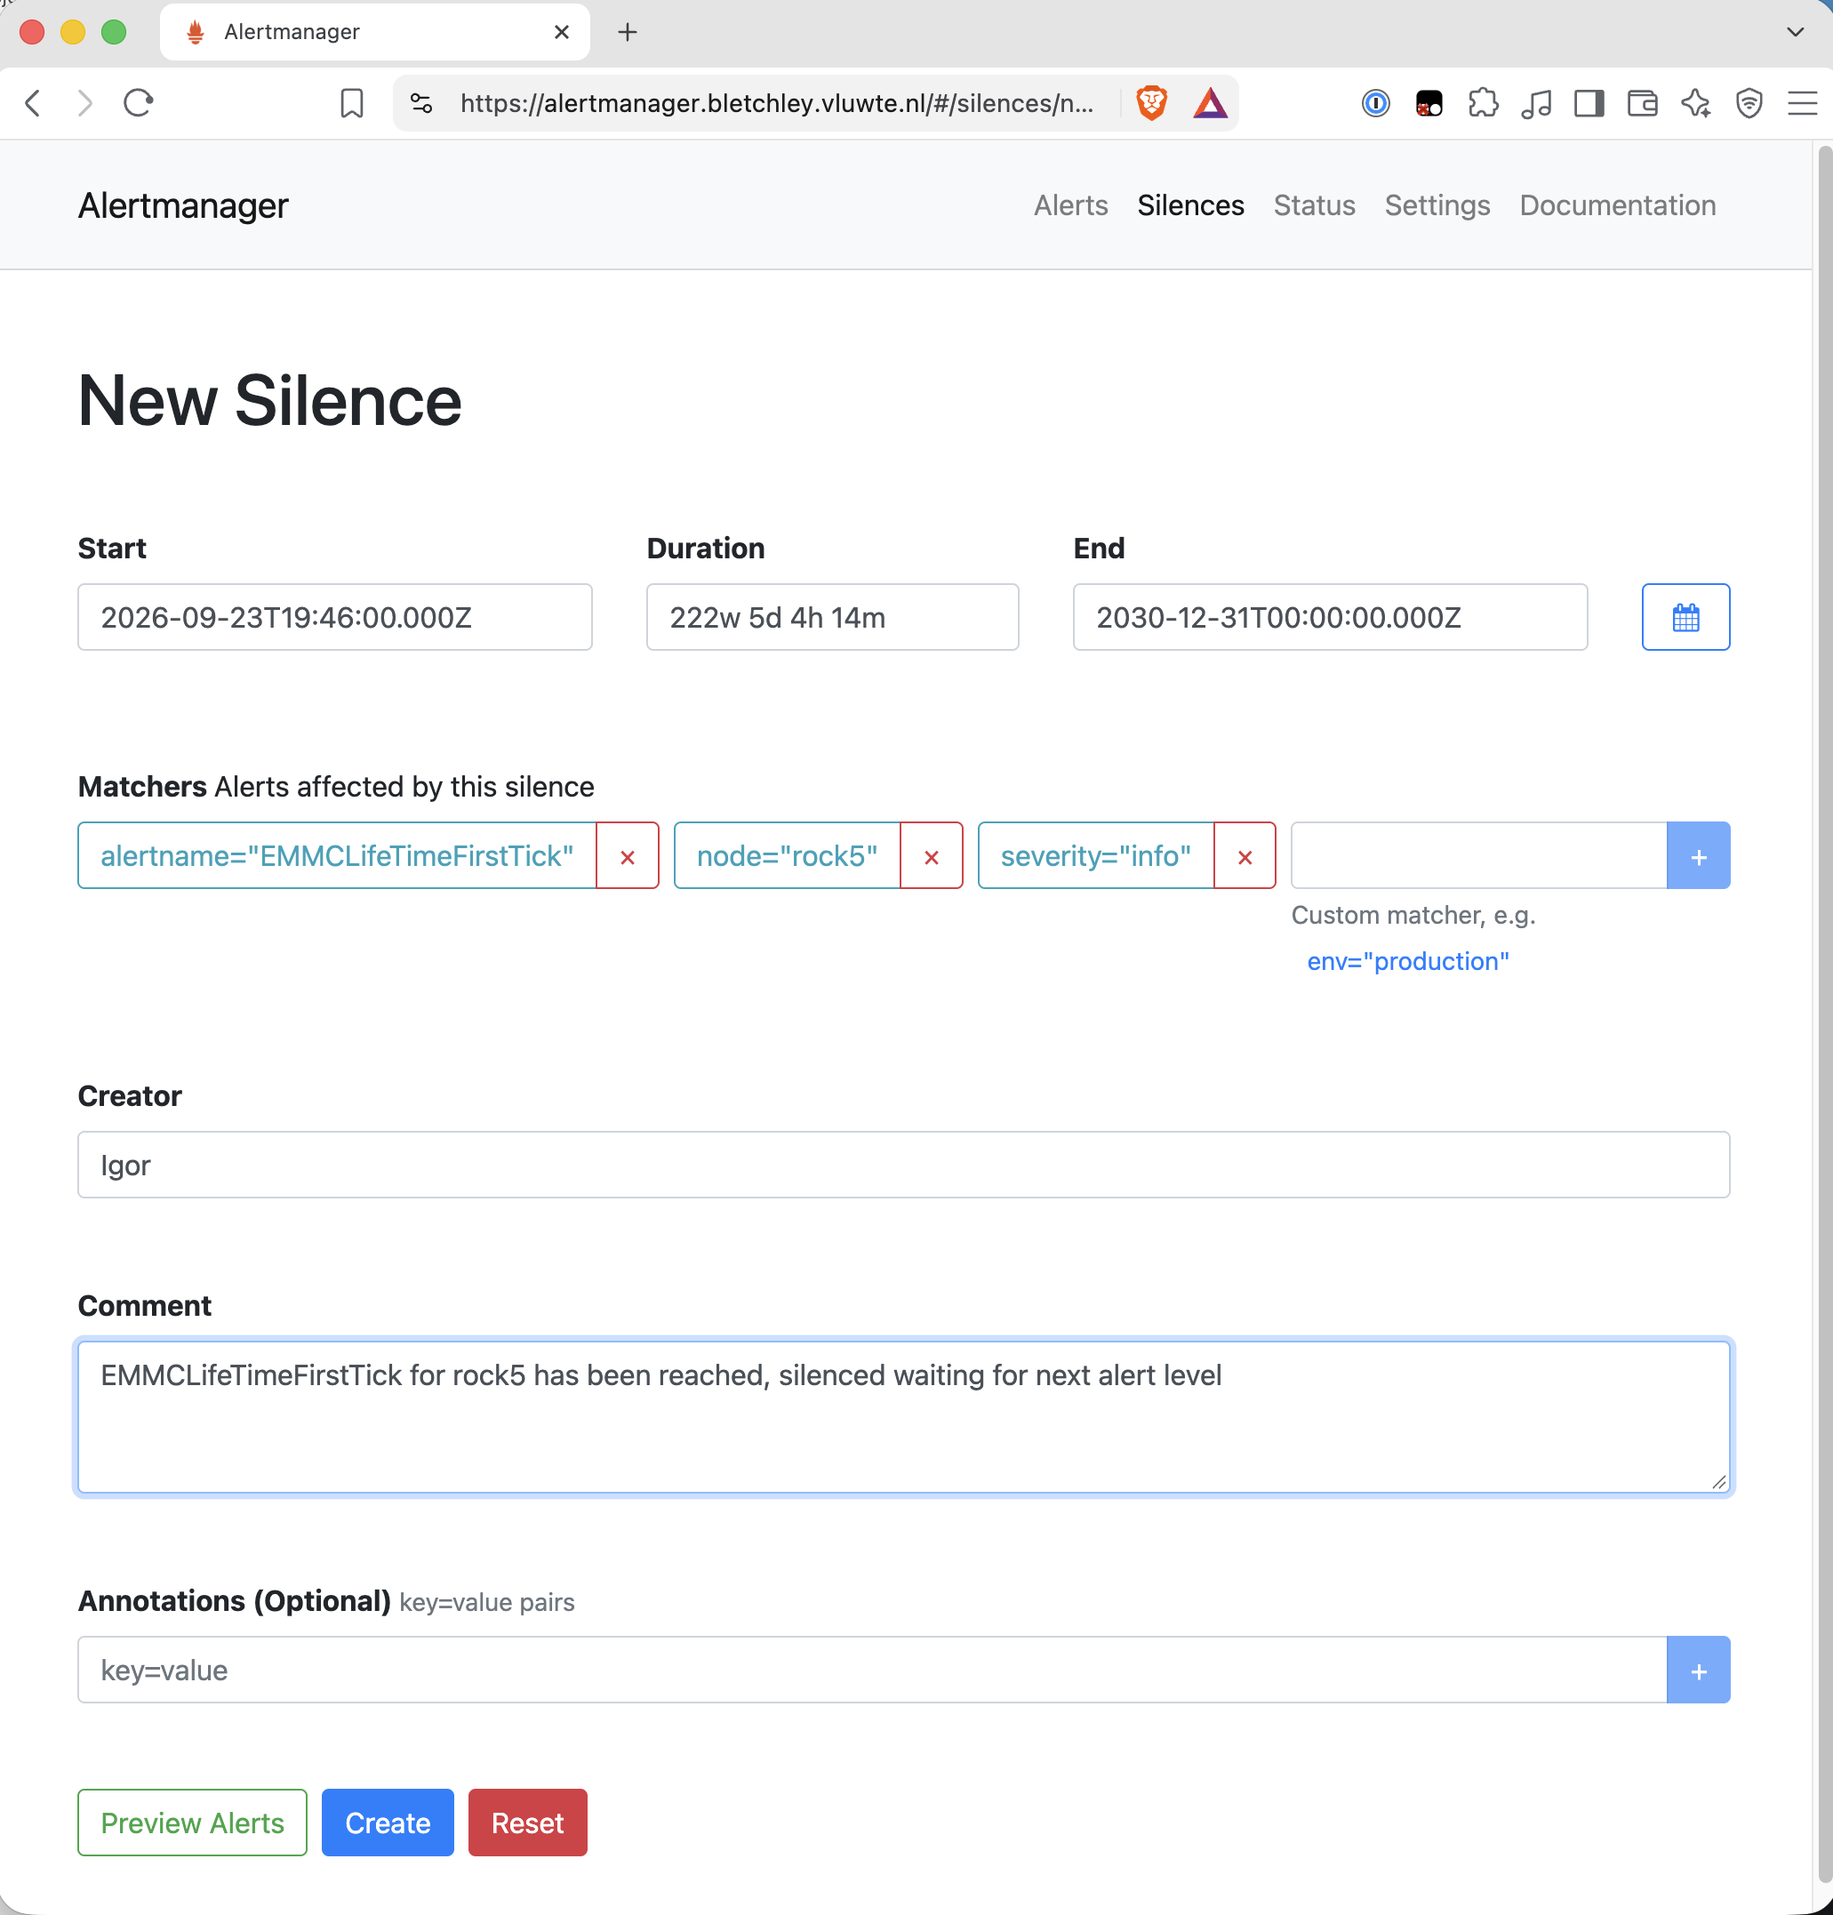The height and width of the screenshot is (1915, 1833).
Task: Open Extensions puzzle-piece menu
Action: (1482, 102)
